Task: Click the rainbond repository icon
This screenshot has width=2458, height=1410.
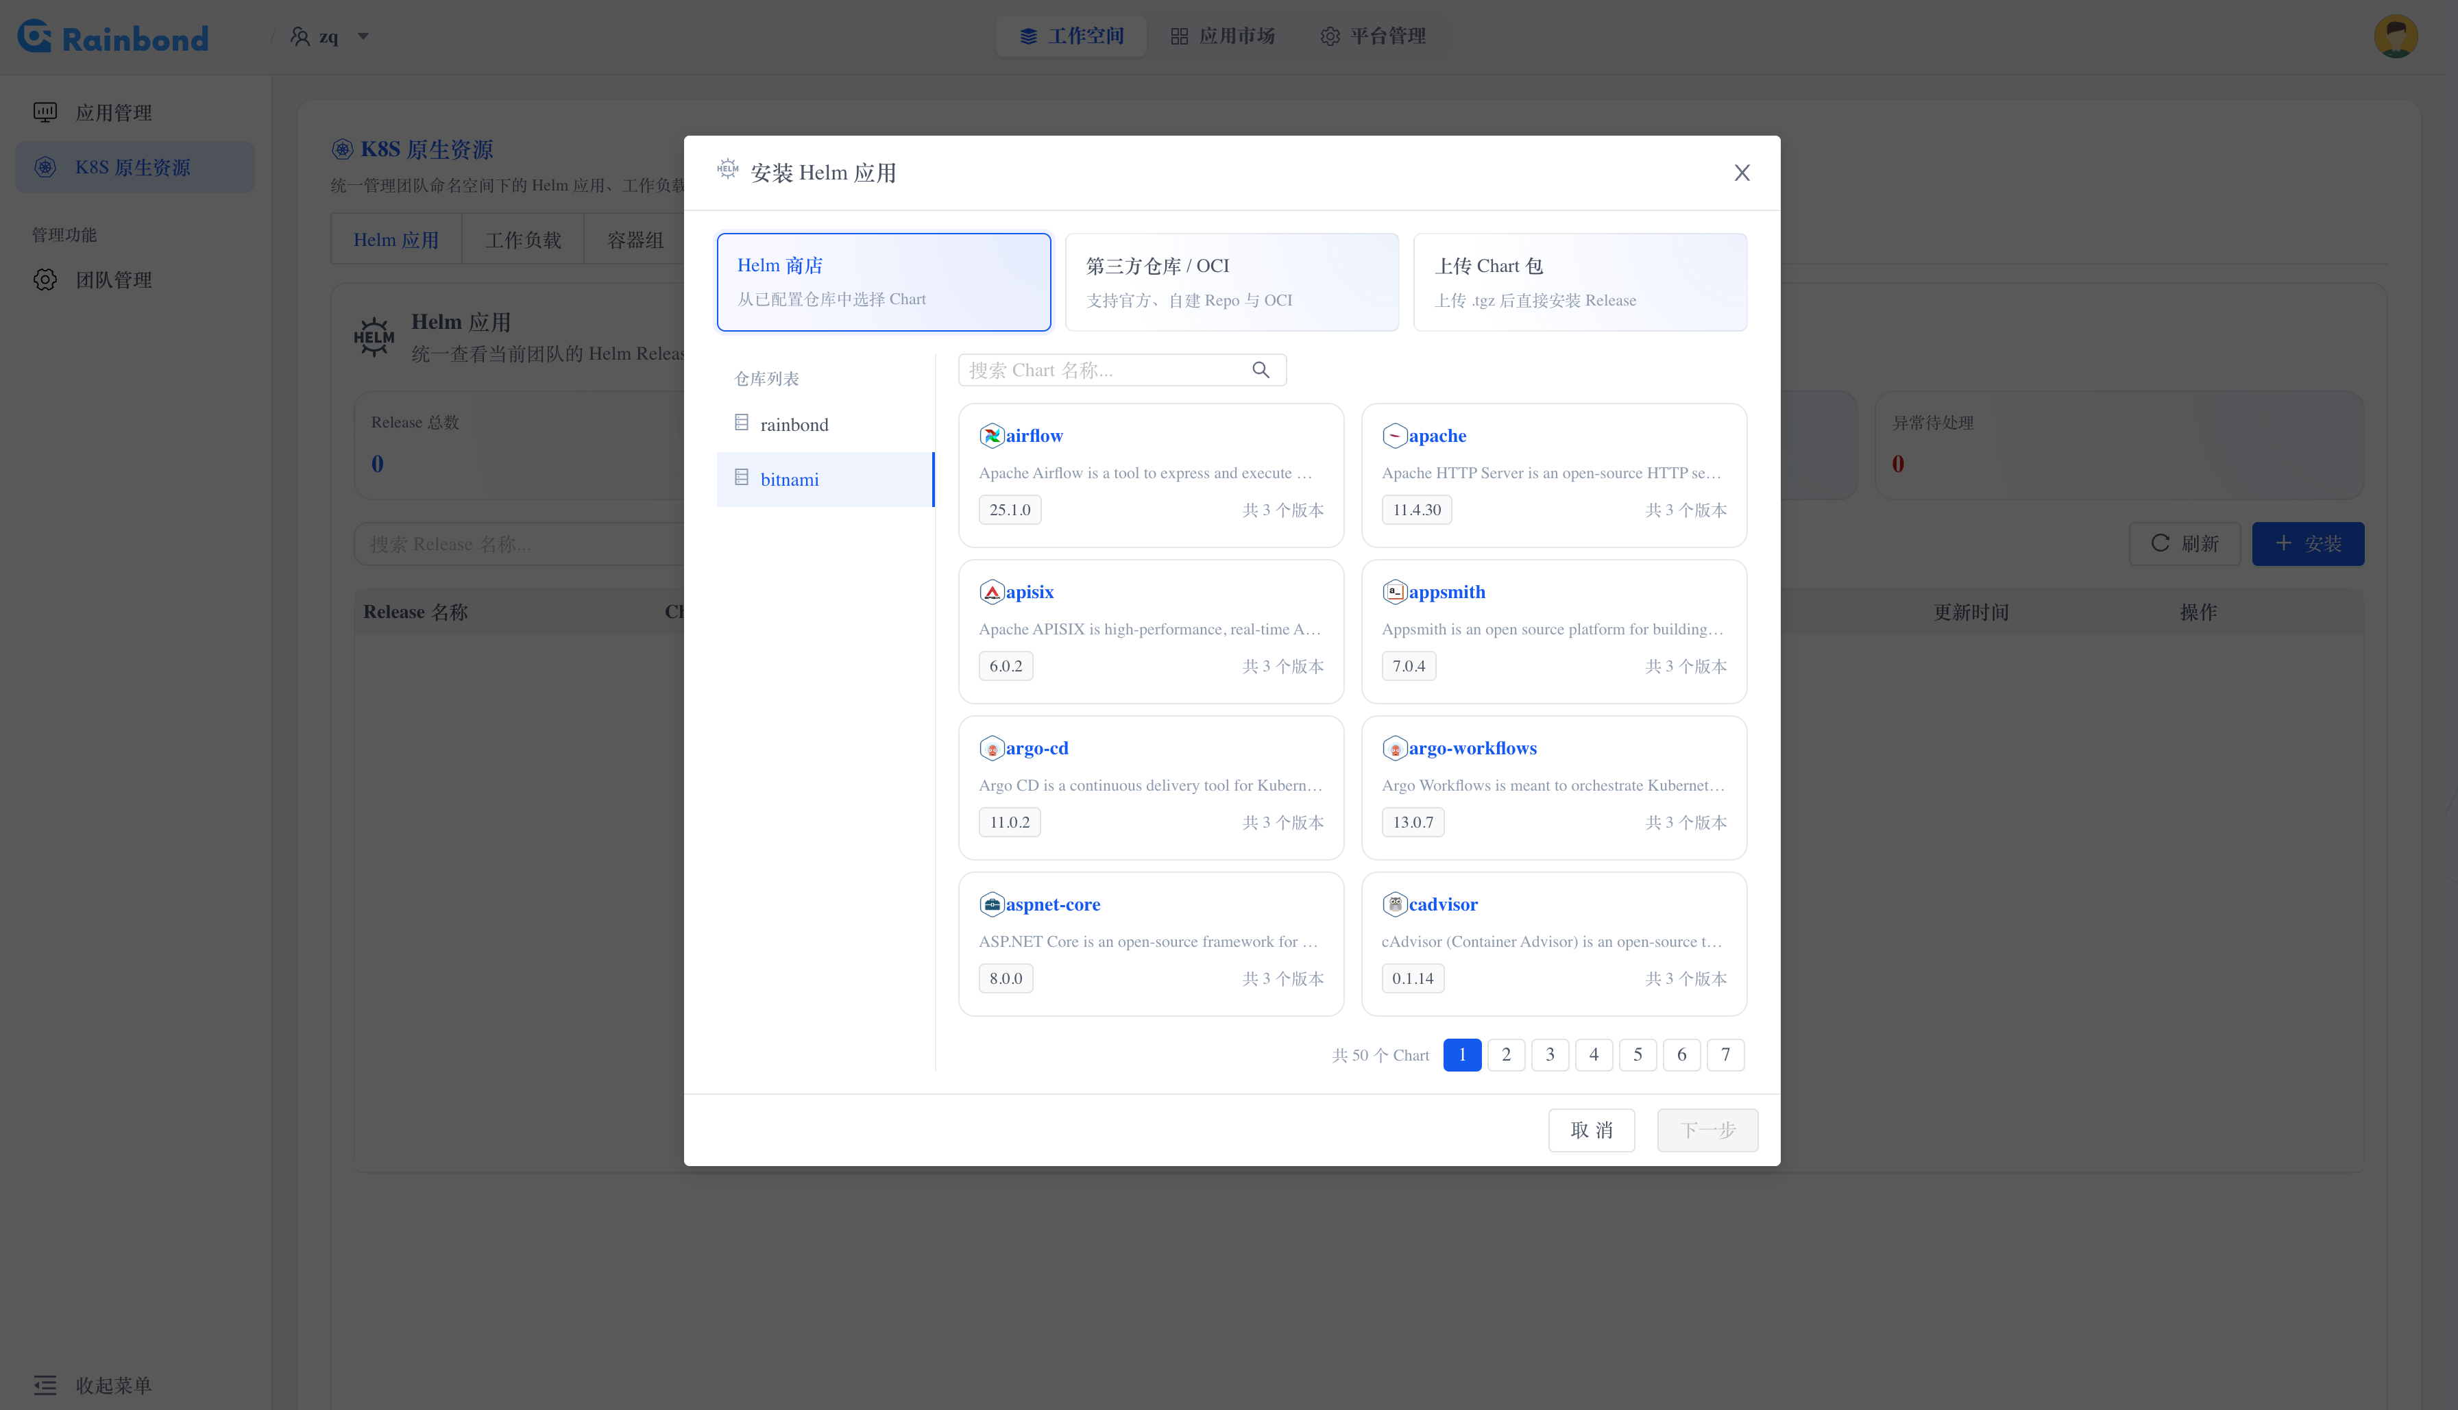Action: [x=742, y=422]
